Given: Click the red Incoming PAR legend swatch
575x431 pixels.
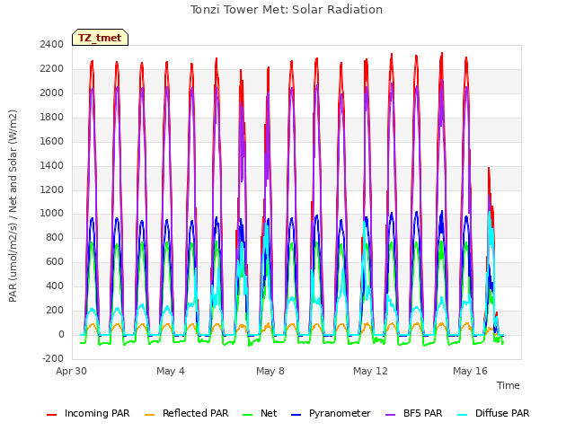Looking at the screenshot, I should (52, 415).
